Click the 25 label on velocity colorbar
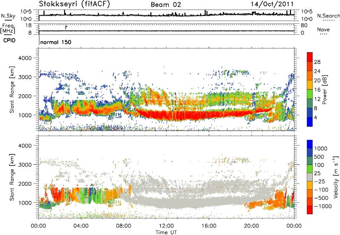Image resolution: width=340 pixels, height=235 pixels. coord(317,173)
